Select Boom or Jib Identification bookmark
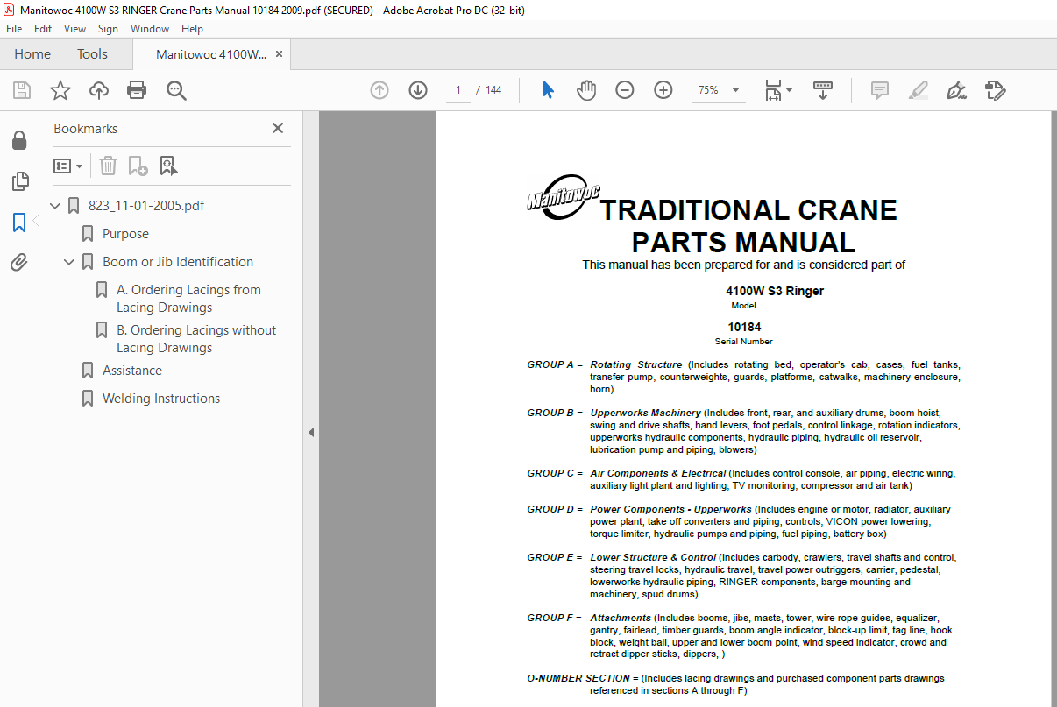The width and height of the screenshot is (1057, 707). 178,262
